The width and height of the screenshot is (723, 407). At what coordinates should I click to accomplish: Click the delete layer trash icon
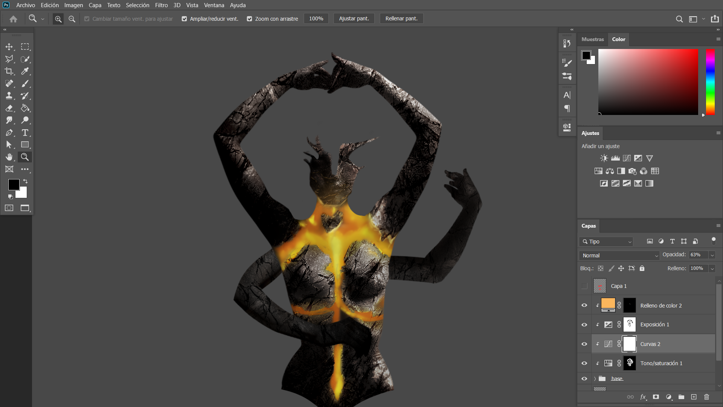point(706,397)
